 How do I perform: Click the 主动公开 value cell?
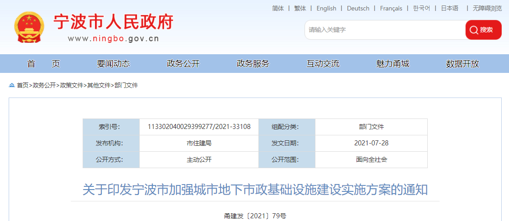(199, 159)
